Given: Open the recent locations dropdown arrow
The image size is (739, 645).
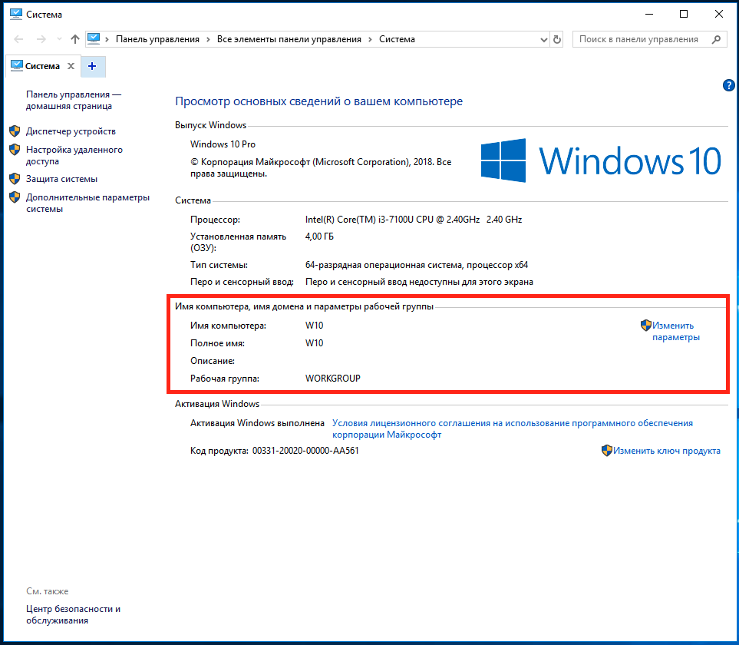Looking at the screenshot, I should pos(59,39).
